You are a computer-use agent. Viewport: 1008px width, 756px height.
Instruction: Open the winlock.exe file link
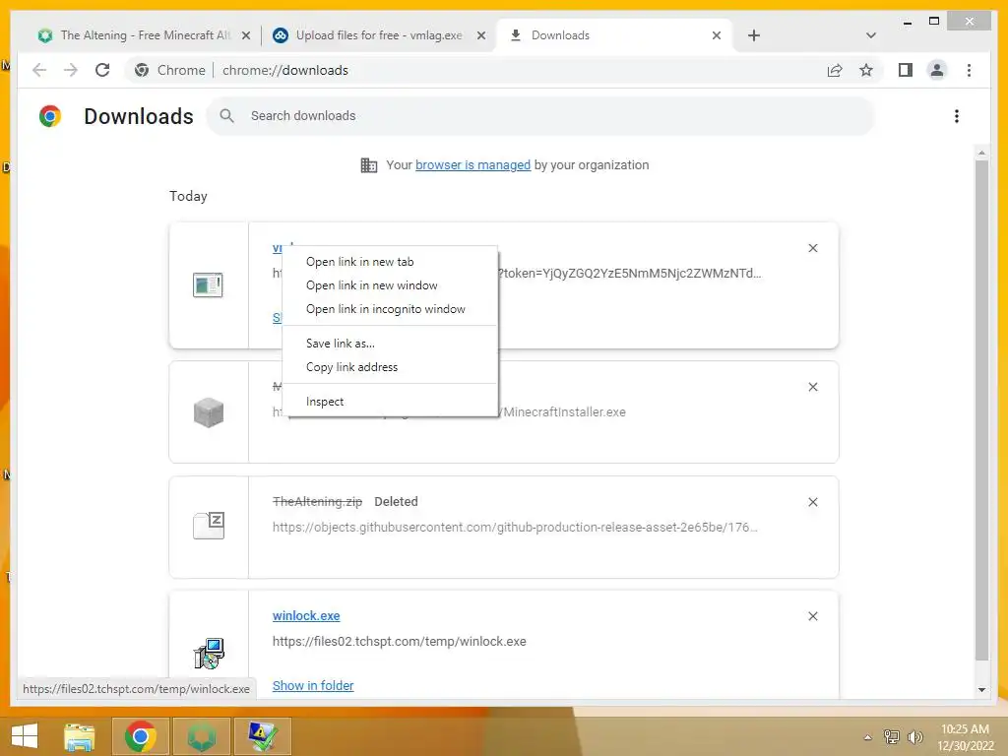tap(306, 616)
